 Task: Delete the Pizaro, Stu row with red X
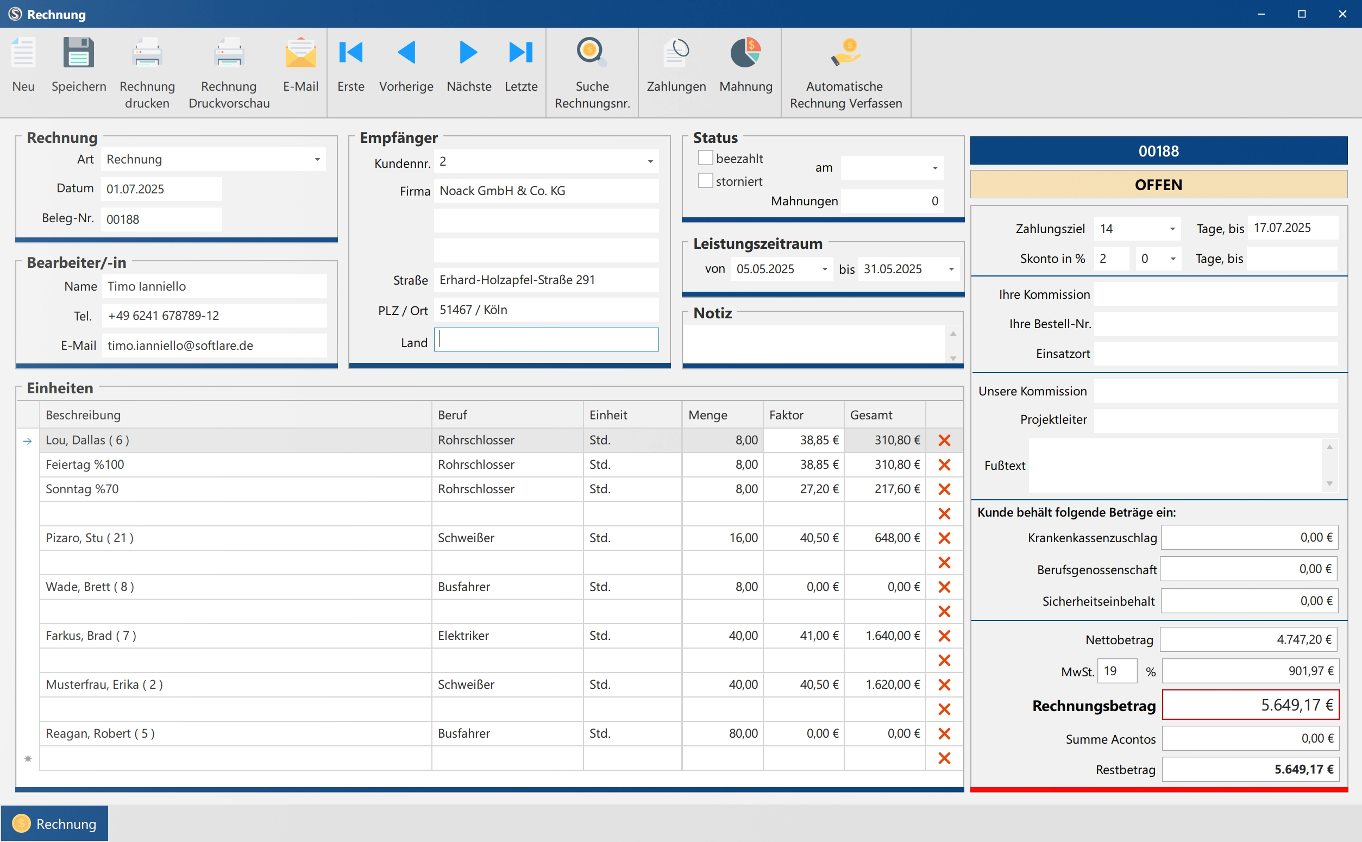click(x=944, y=538)
